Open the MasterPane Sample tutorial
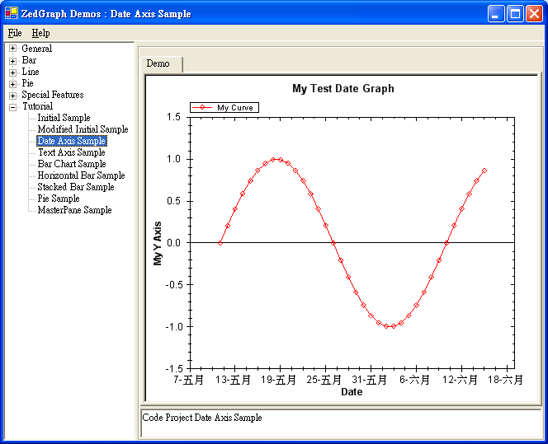 [75, 210]
